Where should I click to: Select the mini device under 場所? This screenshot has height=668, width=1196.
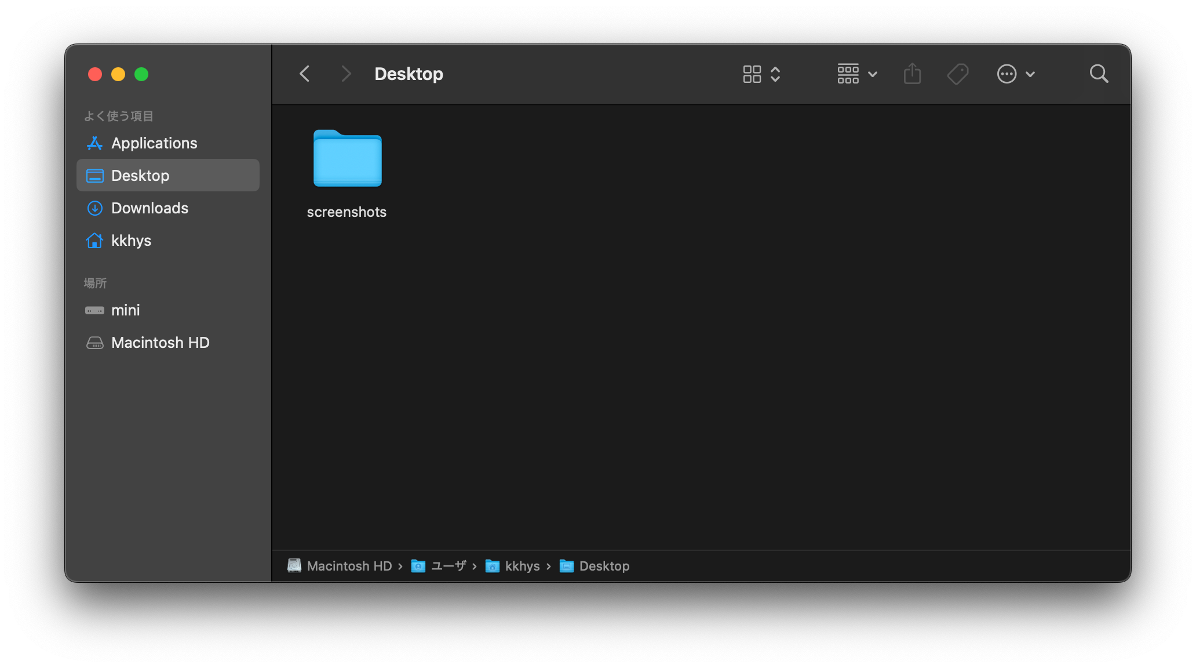(x=126, y=310)
